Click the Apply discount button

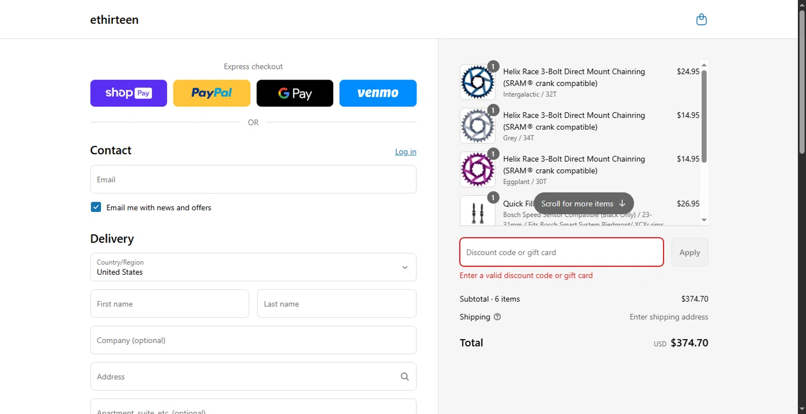click(x=690, y=252)
